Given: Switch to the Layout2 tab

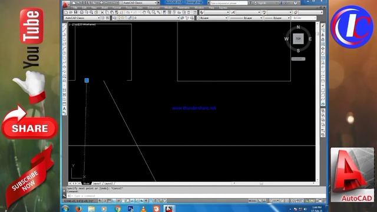Looking at the screenshot, I should tap(108, 183).
